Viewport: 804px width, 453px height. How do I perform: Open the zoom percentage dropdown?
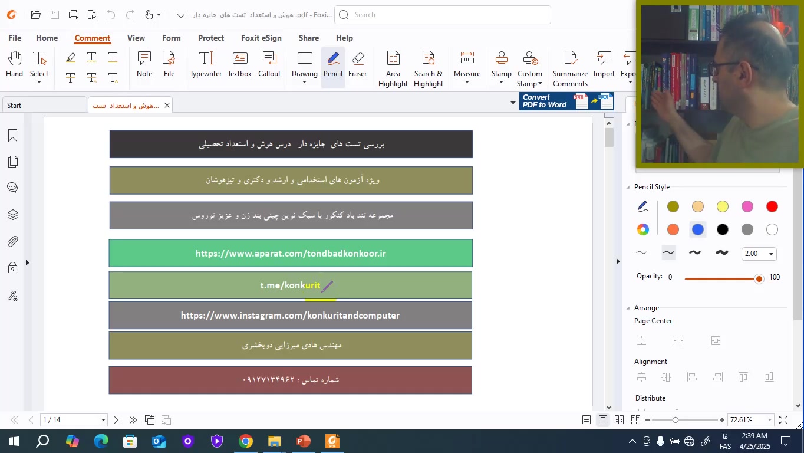[769, 420]
